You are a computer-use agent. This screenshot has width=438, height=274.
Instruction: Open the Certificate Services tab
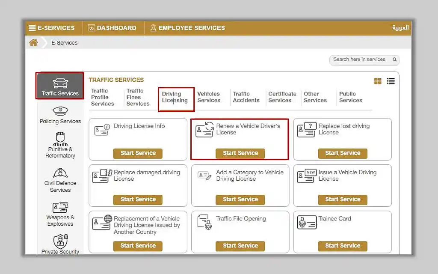(282, 97)
